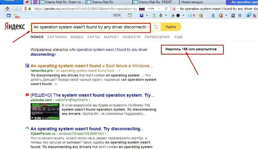Click the red S toolbar icon
258x149 pixels.
click(254, 15)
